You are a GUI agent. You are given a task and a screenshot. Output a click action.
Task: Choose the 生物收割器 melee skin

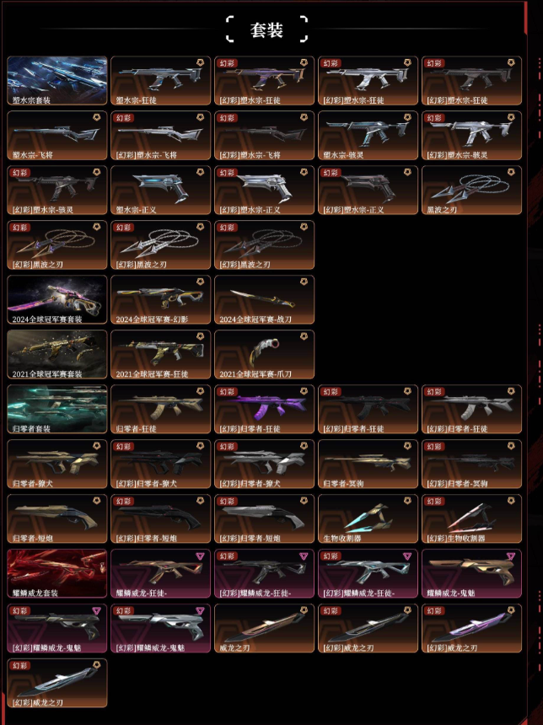tap(368, 518)
